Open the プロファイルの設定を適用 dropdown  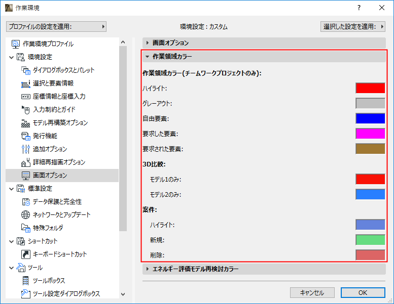56,27
